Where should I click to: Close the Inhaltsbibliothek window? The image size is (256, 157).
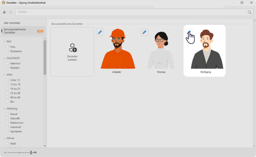pos(252,3)
